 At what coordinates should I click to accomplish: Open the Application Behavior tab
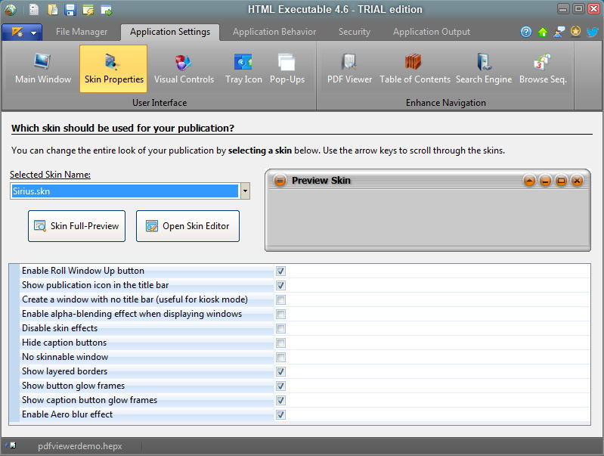click(x=274, y=32)
